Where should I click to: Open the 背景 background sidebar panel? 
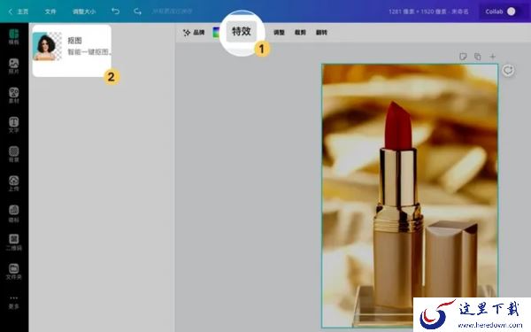[x=13, y=154]
